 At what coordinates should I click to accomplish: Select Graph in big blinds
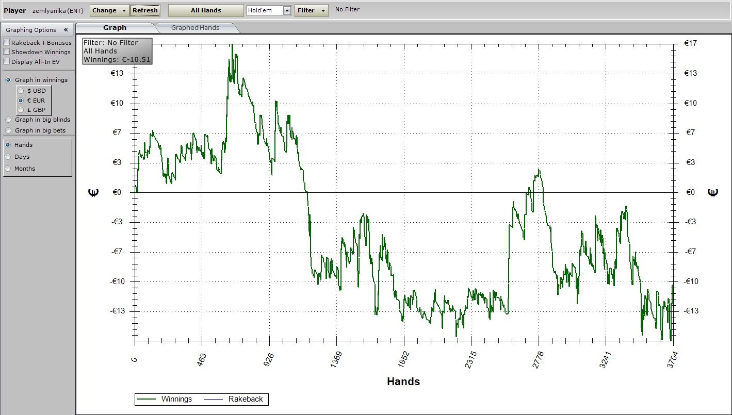click(x=8, y=120)
